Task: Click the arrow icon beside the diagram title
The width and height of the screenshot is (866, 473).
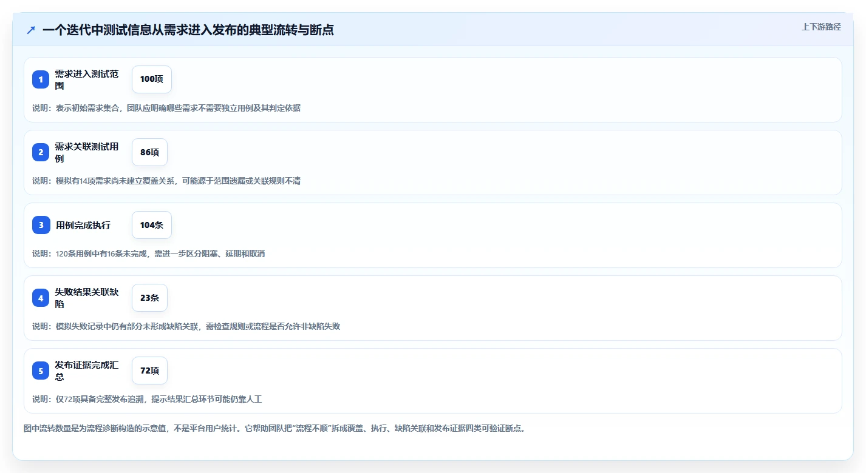Action: (31, 30)
